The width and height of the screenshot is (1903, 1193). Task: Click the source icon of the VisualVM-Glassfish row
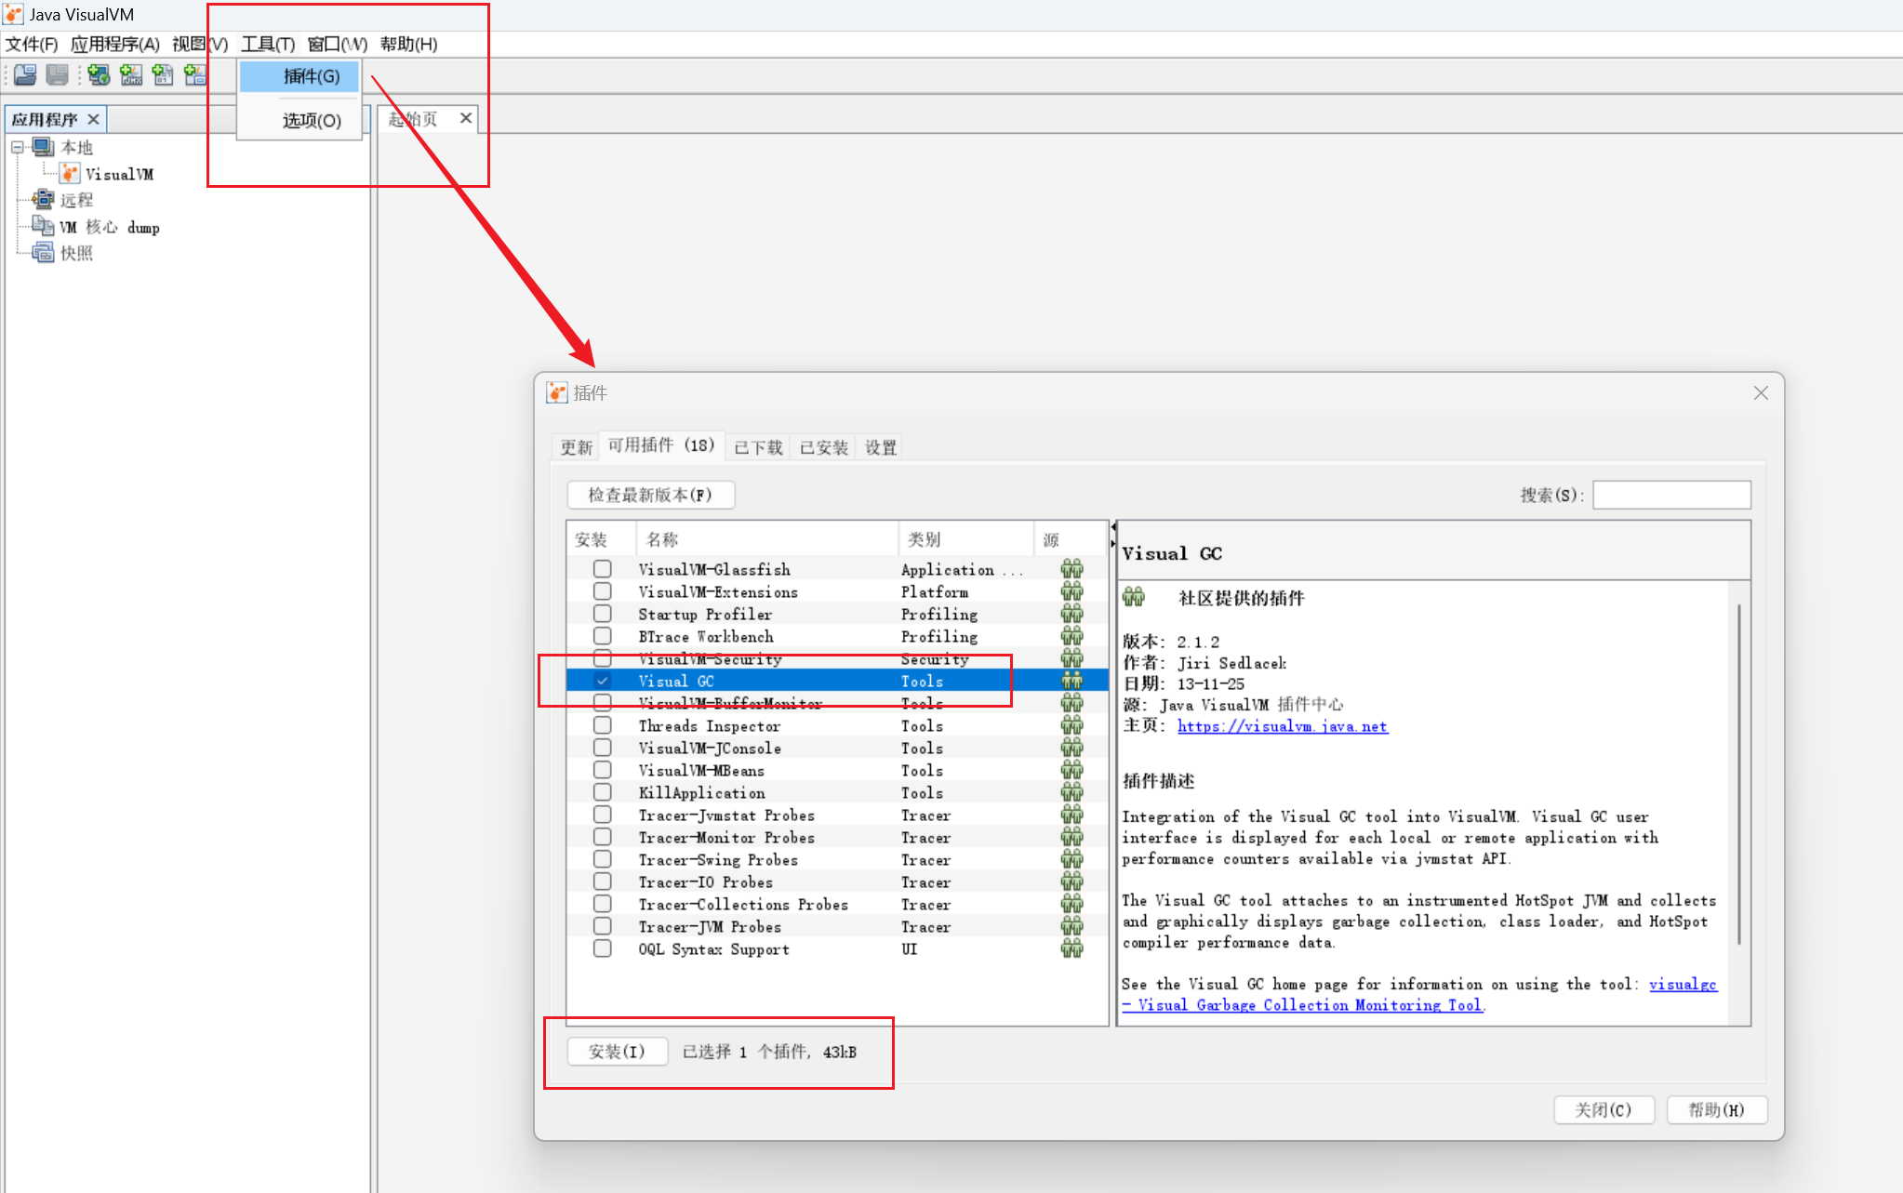click(x=1071, y=569)
